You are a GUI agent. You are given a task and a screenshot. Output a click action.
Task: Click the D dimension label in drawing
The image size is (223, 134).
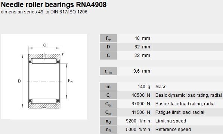tap(19, 81)
